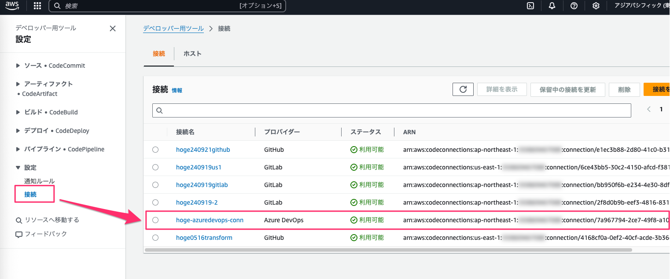Open the 情報 info link
Screen dimensions: 670x279
(x=177, y=91)
